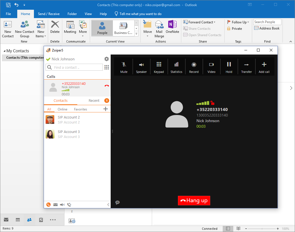The height and width of the screenshot is (232, 295).
Task: Toggle the Speaker button
Action: click(x=141, y=67)
